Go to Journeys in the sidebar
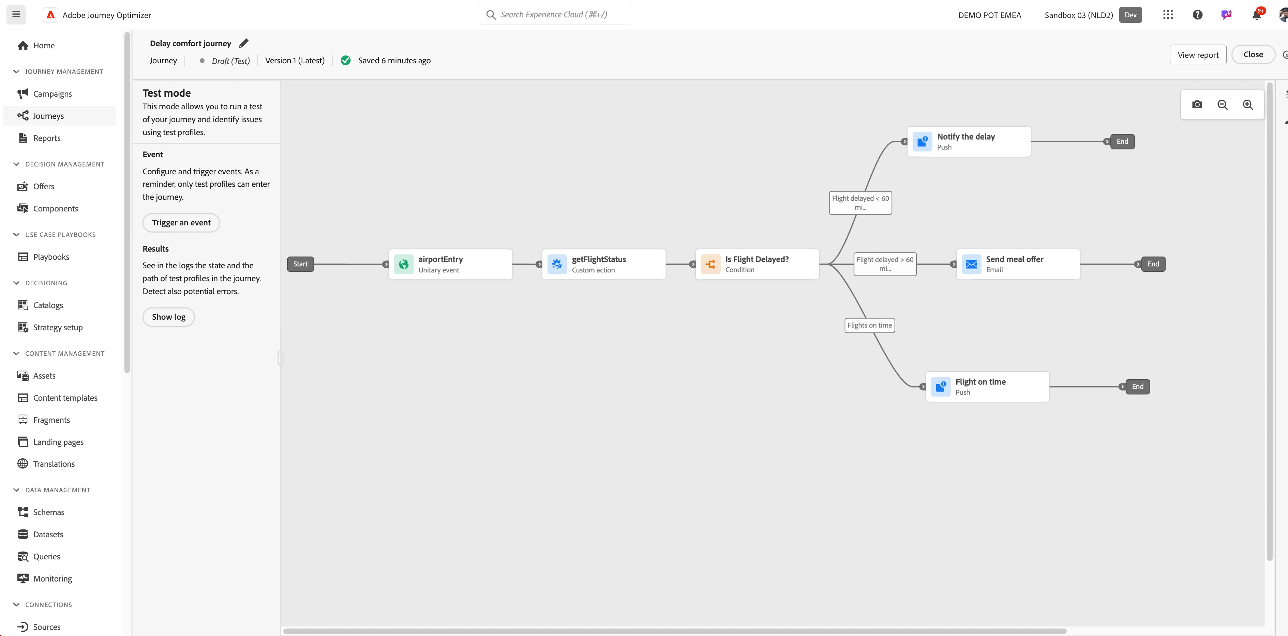 coord(59,116)
